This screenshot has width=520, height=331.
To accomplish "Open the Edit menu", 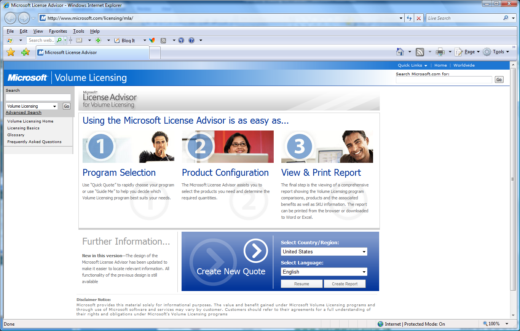I will point(24,31).
